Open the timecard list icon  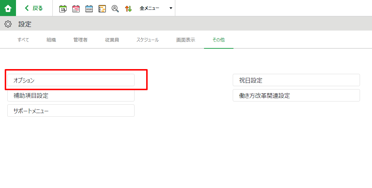point(102,9)
